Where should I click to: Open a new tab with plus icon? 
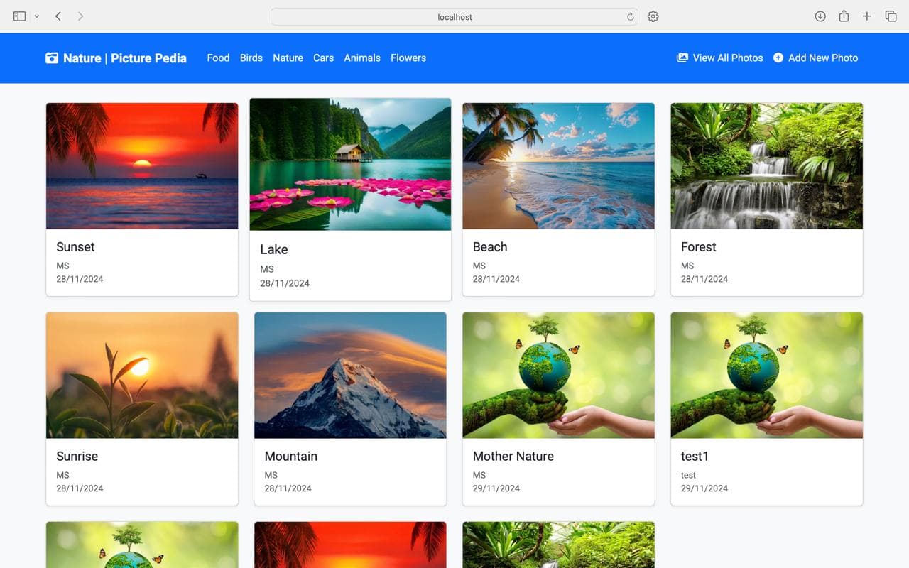click(x=867, y=16)
